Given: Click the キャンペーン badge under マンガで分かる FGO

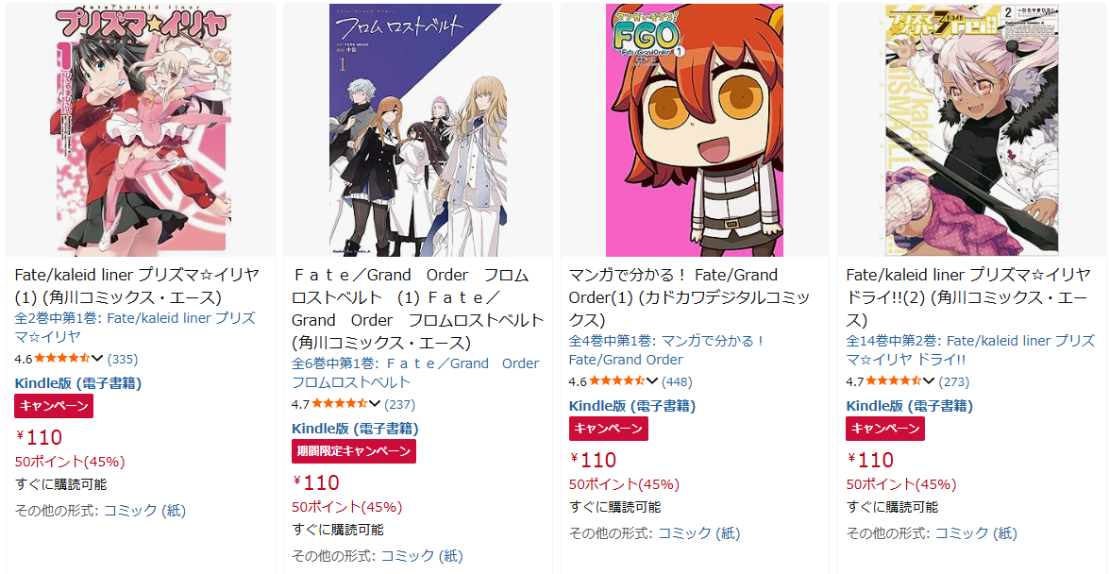Looking at the screenshot, I should (608, 429).
